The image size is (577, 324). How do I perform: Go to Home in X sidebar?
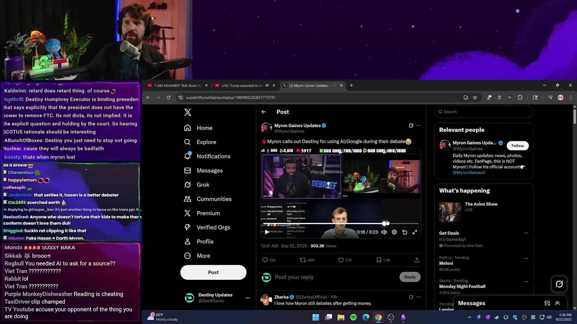coord(198,128)
